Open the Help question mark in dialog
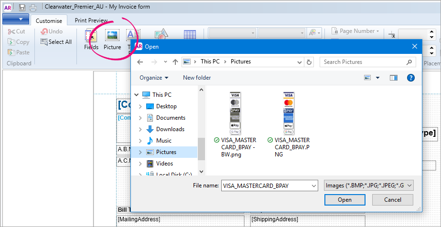The height and width of the screenshot is (227, 441). coord(410,78)
